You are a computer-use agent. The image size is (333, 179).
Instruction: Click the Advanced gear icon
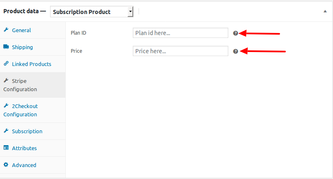pos(6,165)
